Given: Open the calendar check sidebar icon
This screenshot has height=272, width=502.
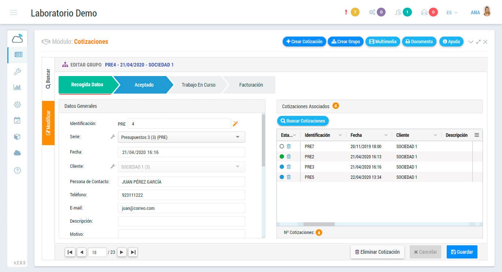Looking at the screenshot, I should [17, 120].
